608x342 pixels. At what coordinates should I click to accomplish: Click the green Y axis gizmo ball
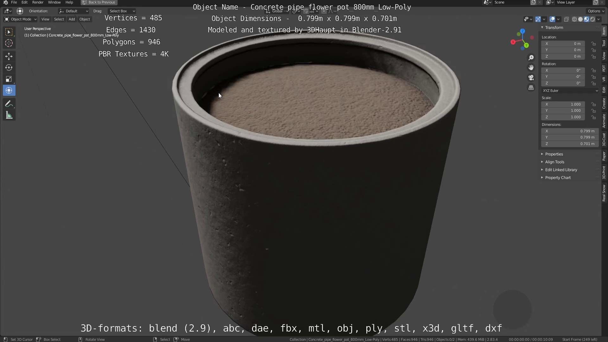click(526, 46)
